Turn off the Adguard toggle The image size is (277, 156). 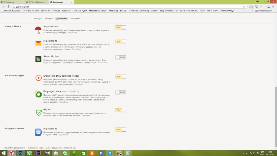[121, 110]
